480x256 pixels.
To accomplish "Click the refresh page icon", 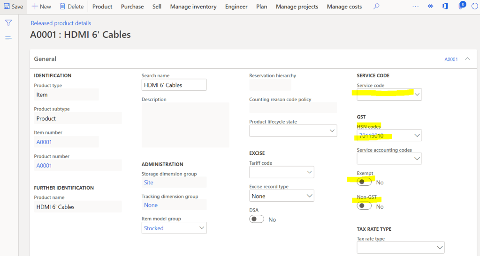I will click(x=473, y=7).
